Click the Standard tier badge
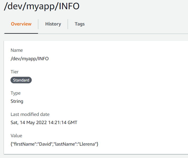Image resolution: width=188 pixels, height=158 pixels. click(21, 80)
